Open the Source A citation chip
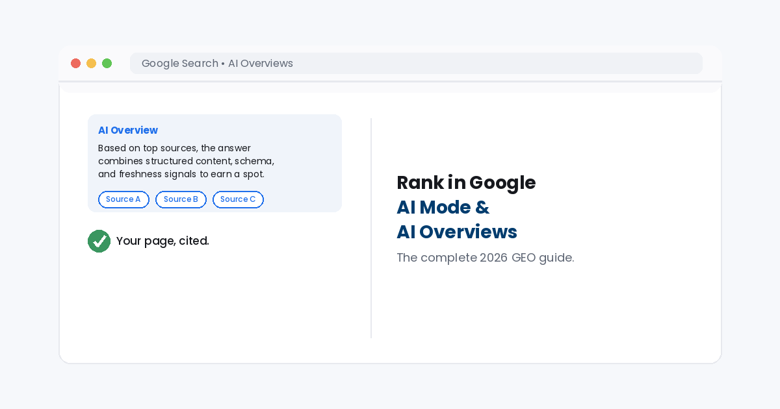Viewport: 780px width, 409px height. point(123,199)
